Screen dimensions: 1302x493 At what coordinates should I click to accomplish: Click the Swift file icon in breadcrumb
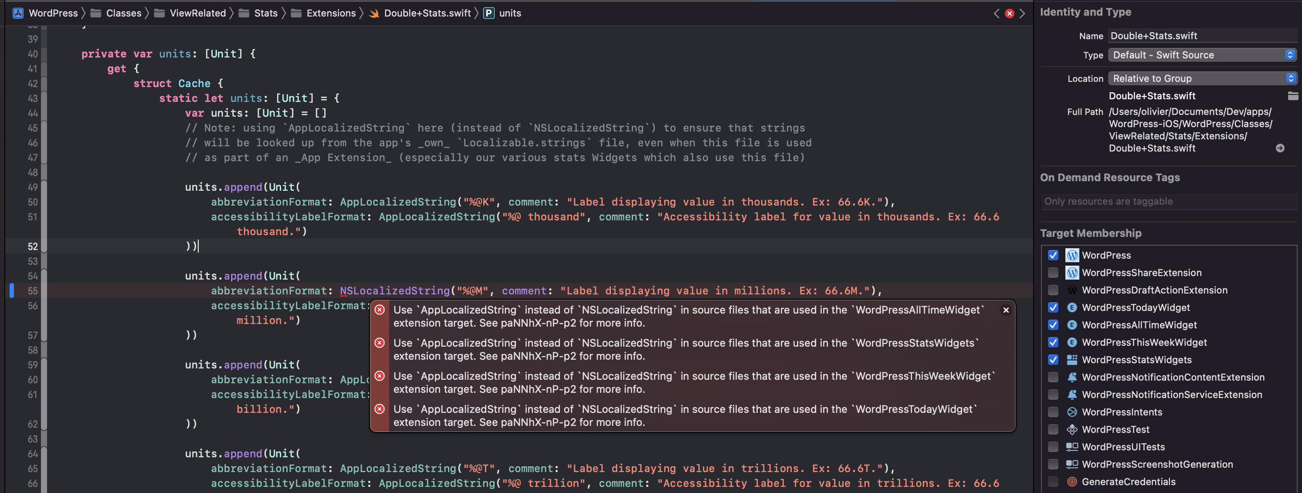tap(374, 13)
